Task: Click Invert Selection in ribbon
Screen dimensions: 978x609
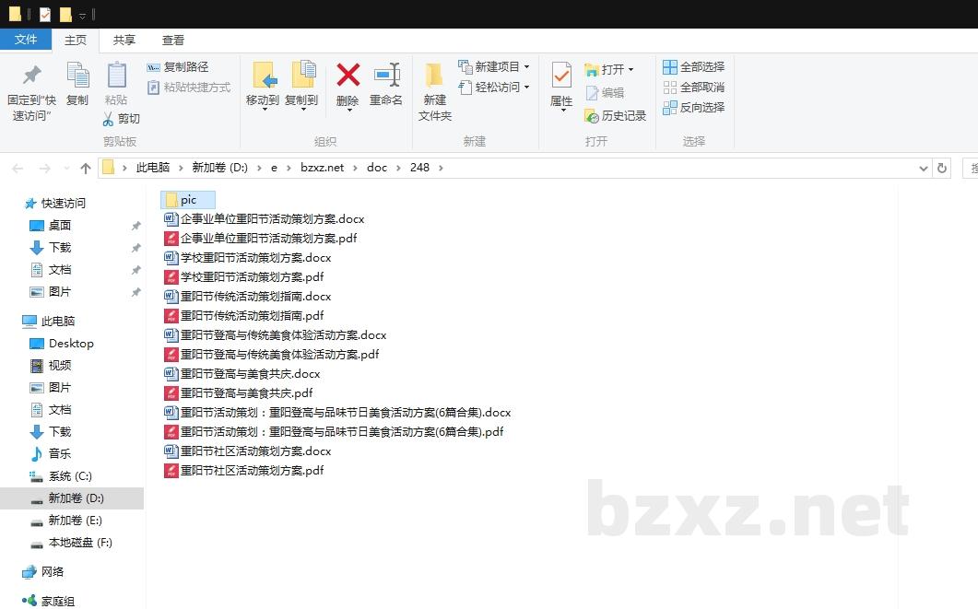Action: pos(670,108)
